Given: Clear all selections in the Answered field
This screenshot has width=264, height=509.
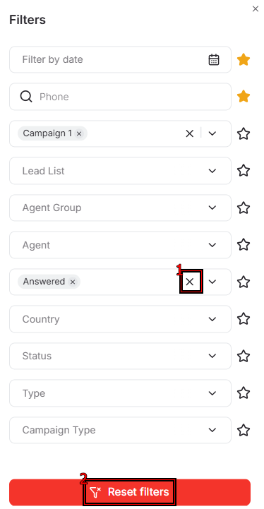Looking at the screenshot, I should [190, 282].
